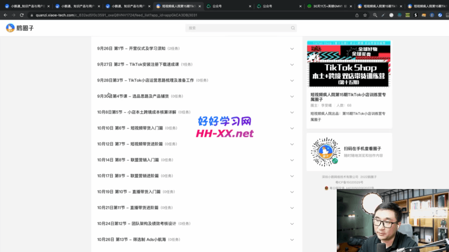Image resolution: width=449 pixels, height=252 pixels.
Task: Switch to the first 小鹅通_知识产品与用户 tab
Action: pos(27,6)
